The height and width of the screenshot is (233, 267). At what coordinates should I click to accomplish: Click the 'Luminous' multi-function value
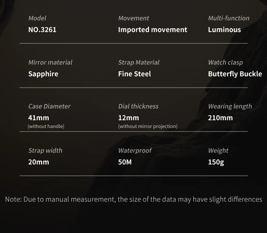pyautogui.click(x=224, y=30)
